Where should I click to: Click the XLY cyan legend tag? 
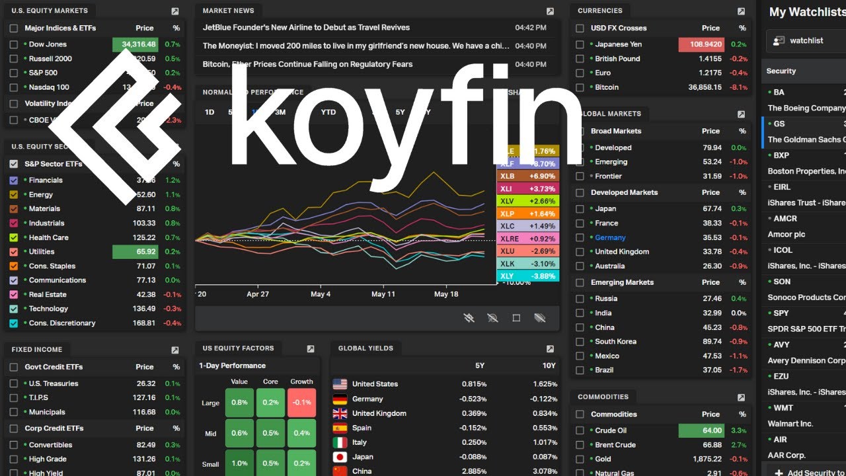coord(528,276)
